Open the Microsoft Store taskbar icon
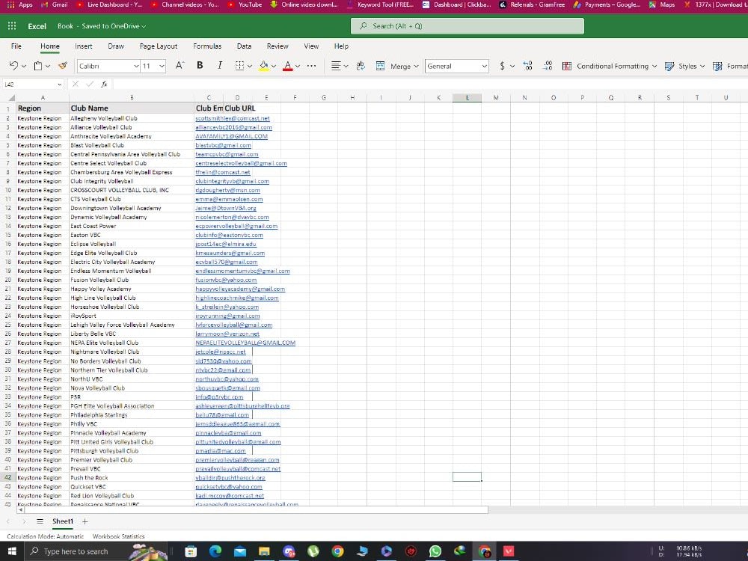 tap(190, 551)
